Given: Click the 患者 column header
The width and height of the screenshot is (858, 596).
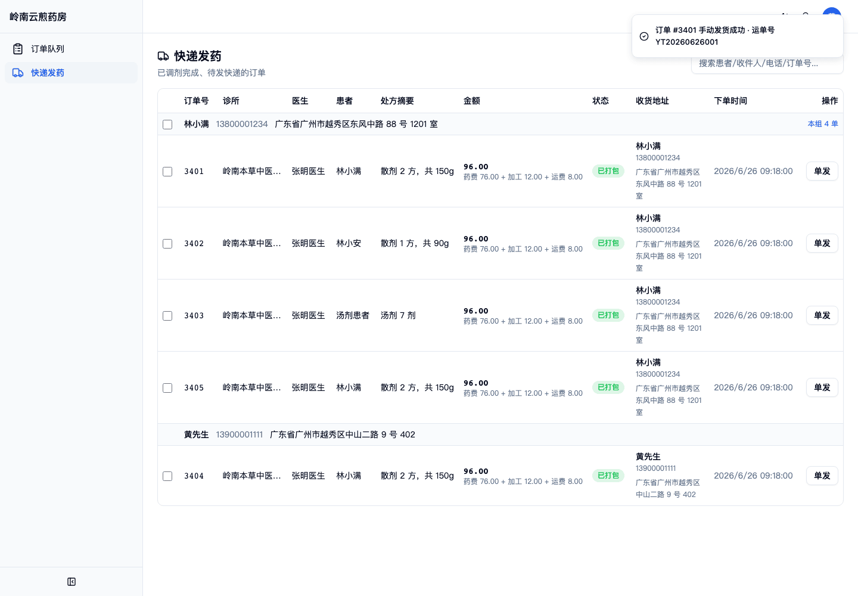Looking at the screenshot, I should click(x=344, y=101).
